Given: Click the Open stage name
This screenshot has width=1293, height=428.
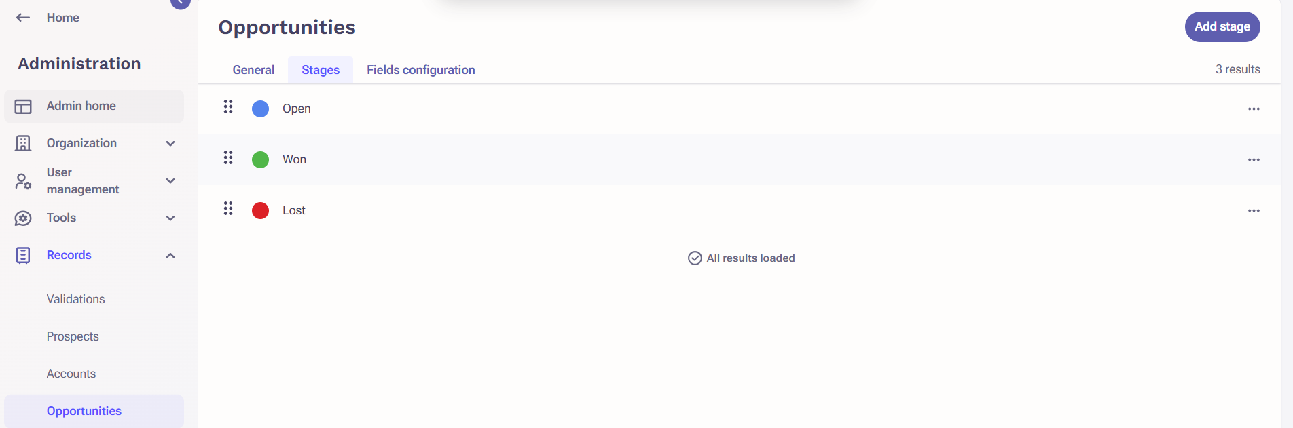Looking at the screenshot, I should 297,109.
